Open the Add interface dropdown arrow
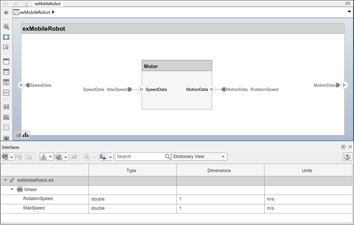 (12, 157)
